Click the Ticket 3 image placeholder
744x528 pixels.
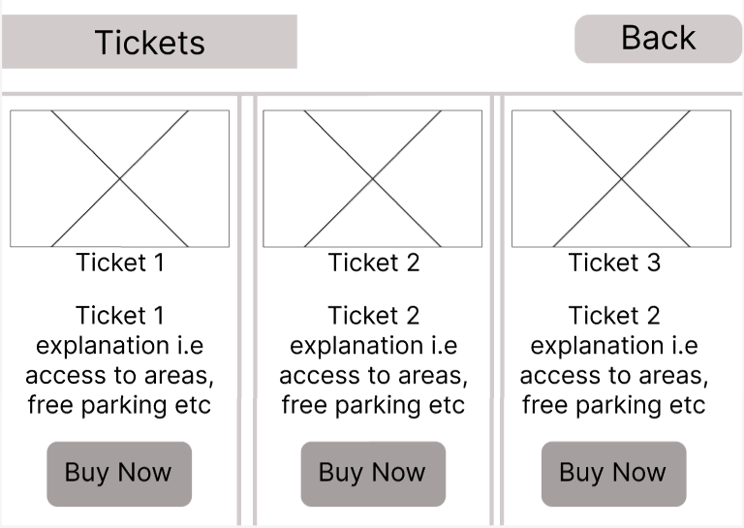(621, 178)
